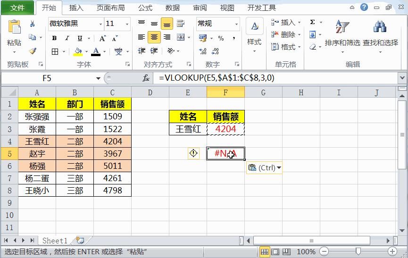The image size is (408, 258).
Task: Click Insert cells (插入) button
Action: pyautogui.click(x=286, y=23)
